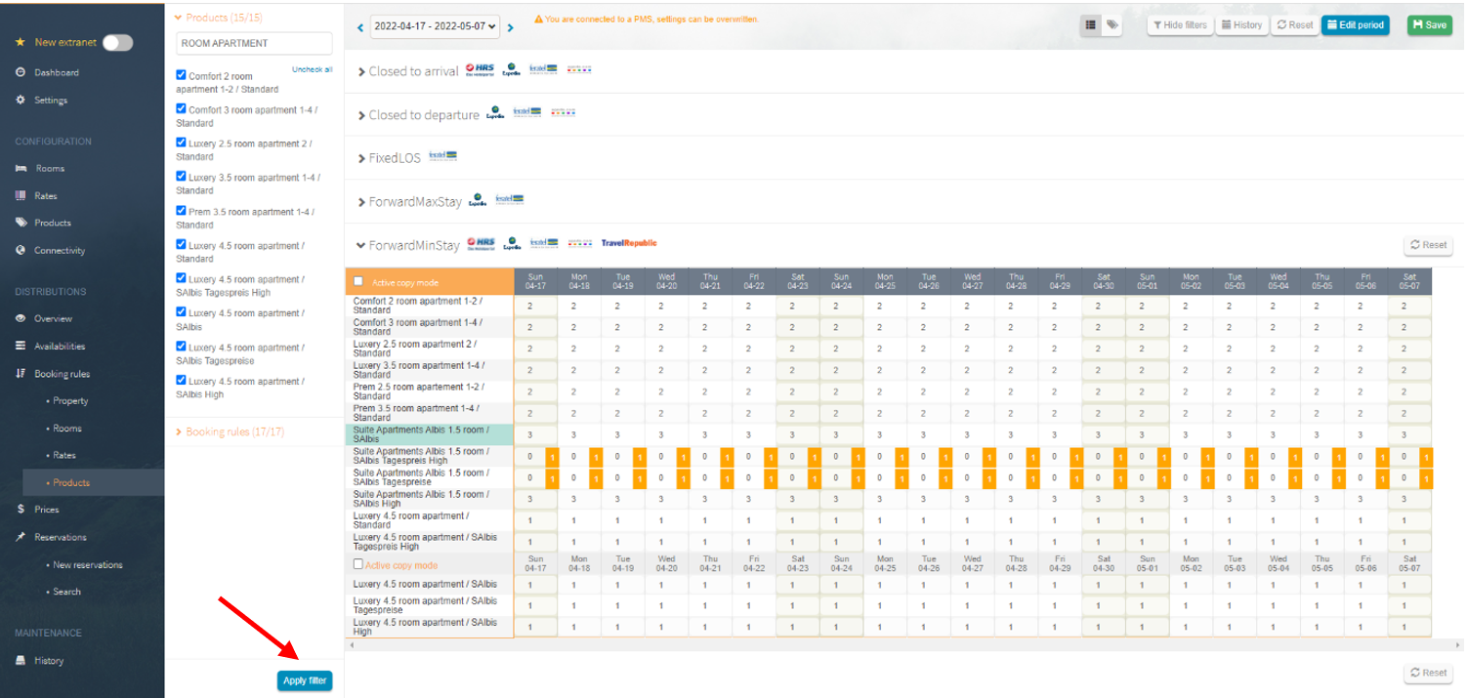
Task: Click the ROOM APARTMENT search field
Action: pos(254,43)
